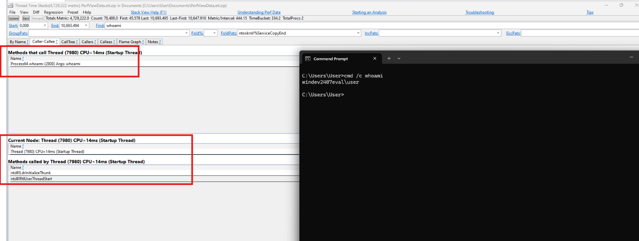
Task: Open the Diff menu
Action: [36, 12]
